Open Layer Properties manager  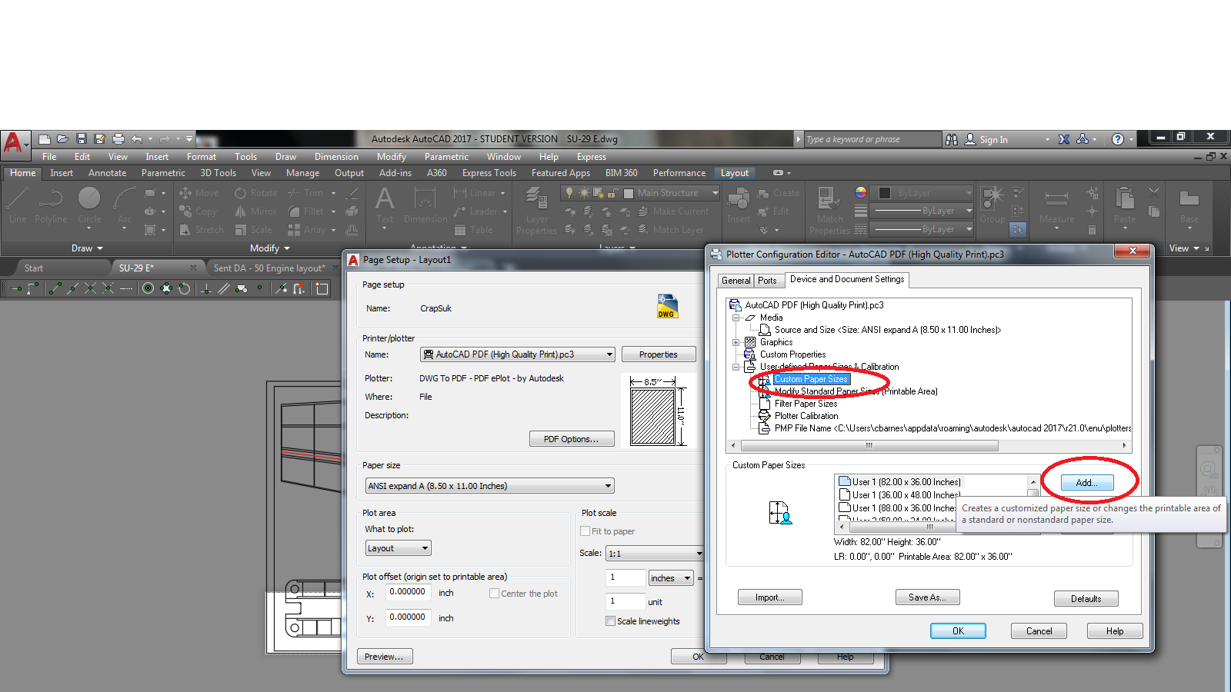point(536,211)
